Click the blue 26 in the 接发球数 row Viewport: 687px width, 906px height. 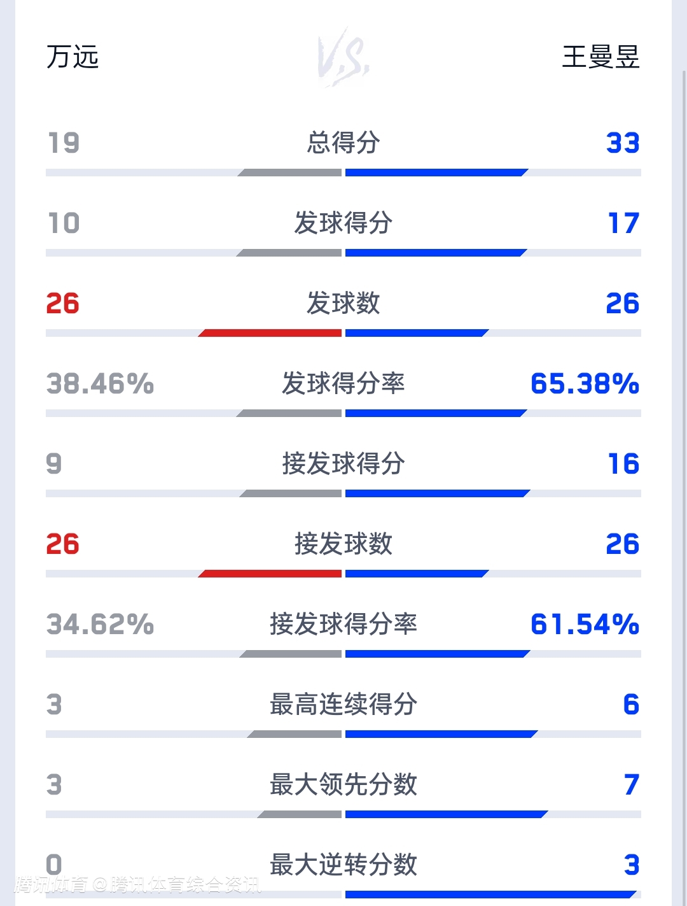click(622, 544)
